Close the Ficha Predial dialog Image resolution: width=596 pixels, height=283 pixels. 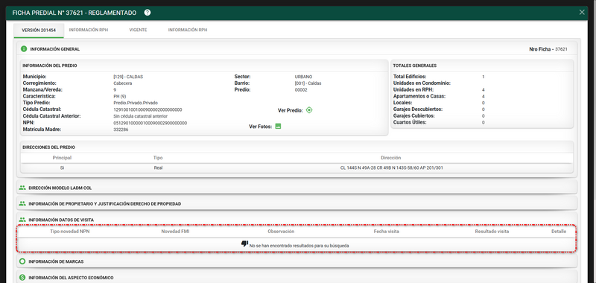[x=582, y=13]
